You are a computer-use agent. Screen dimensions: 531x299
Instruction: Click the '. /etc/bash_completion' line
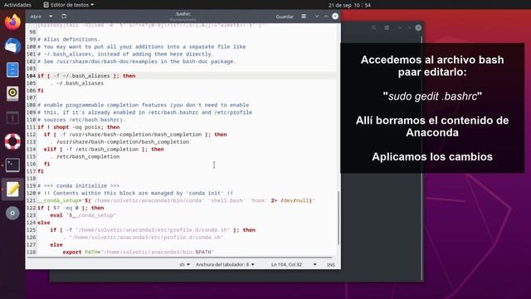pos(85,157)
